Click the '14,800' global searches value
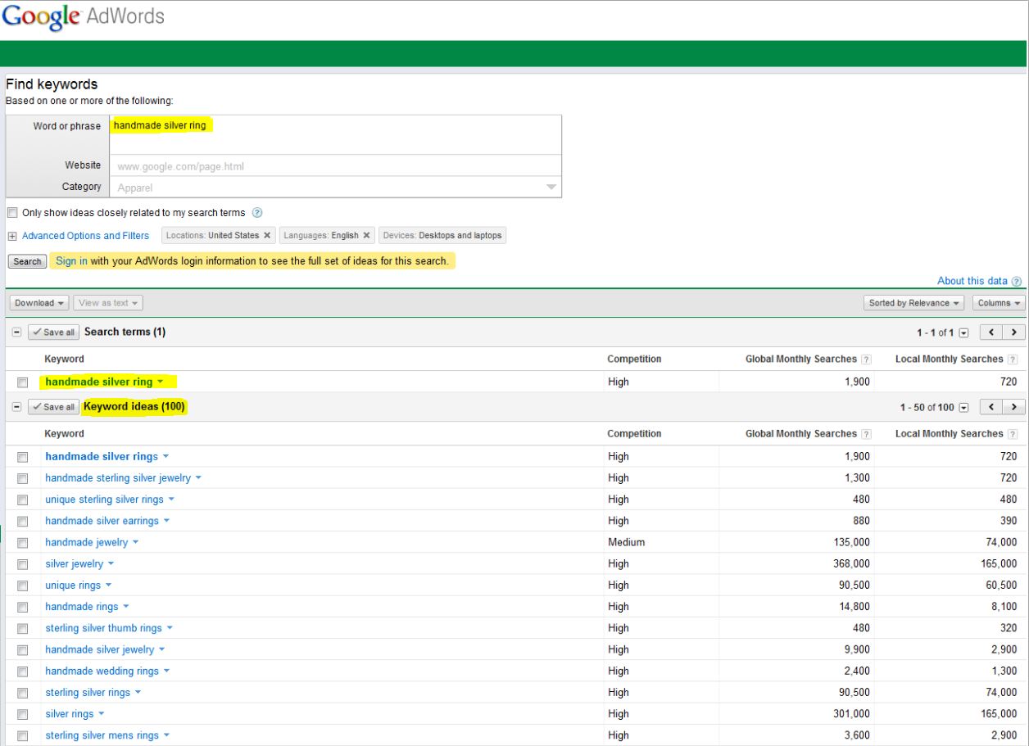The height and width of the screenshot is (746, 1029). pos(853,607)
